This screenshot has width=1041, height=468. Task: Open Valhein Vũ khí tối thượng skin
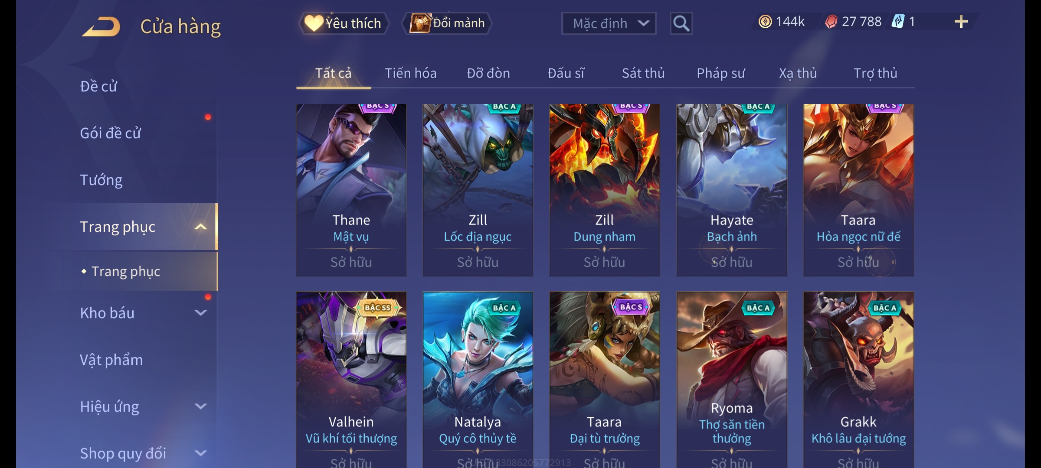tap(351, 380)
